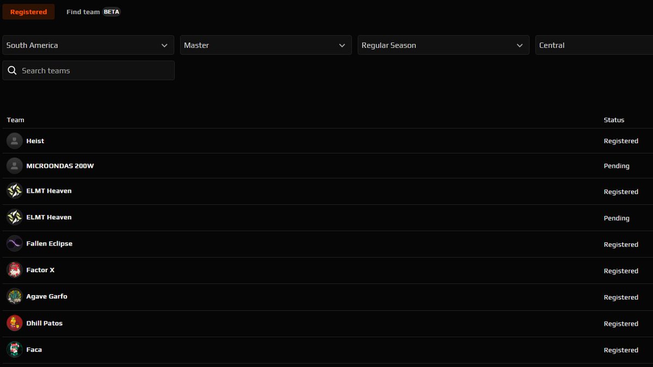Focus the Search teams input field

(x=88, y=71)
